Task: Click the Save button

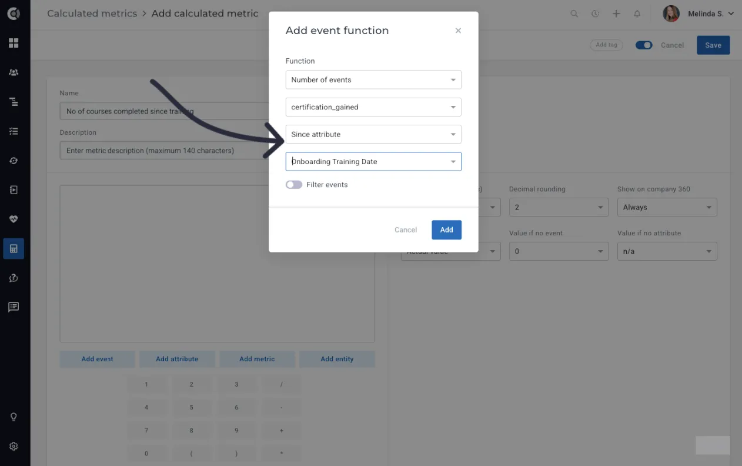Action: pyautogui.click(x=713, y=45)
